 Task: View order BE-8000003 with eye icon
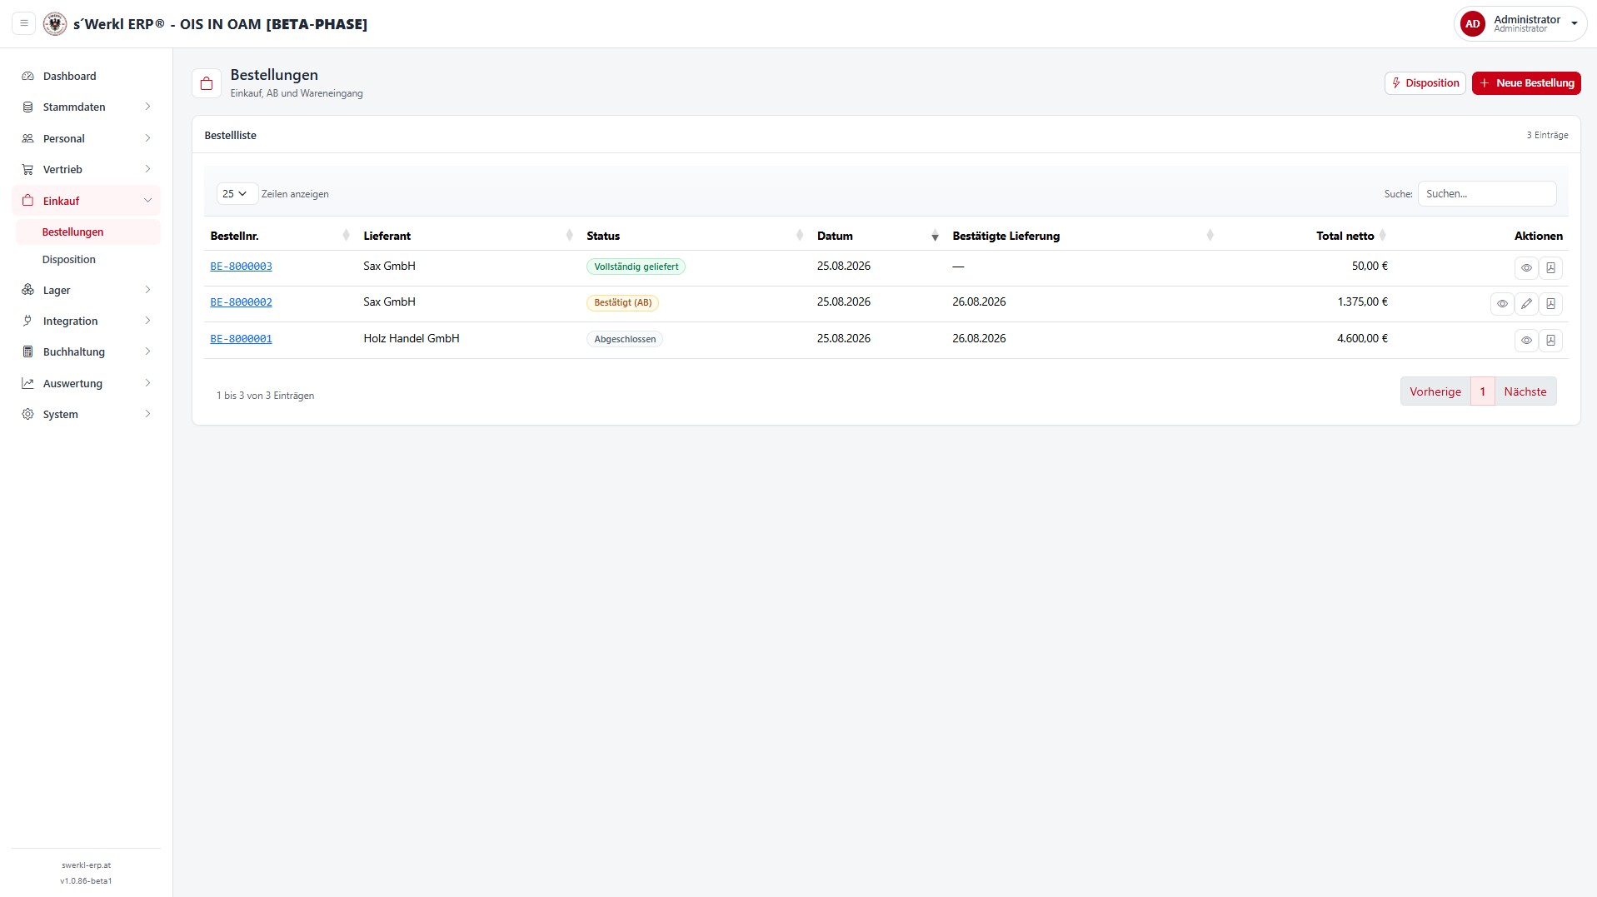pyautogui.click(x=1526, y=268)
